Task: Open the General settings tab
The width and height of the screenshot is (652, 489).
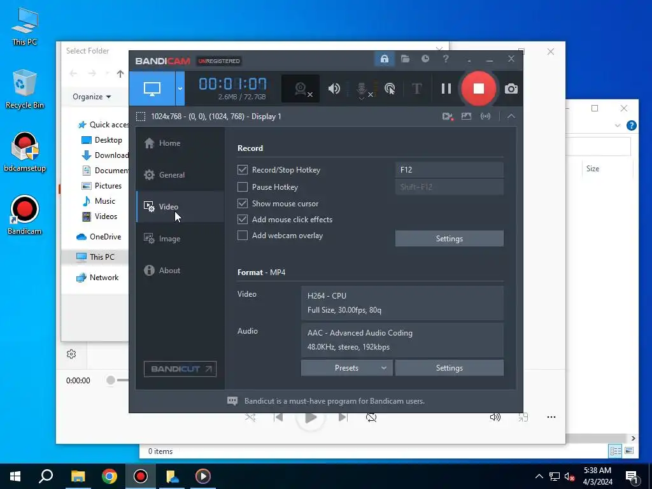Action: (x=180, y=175)
